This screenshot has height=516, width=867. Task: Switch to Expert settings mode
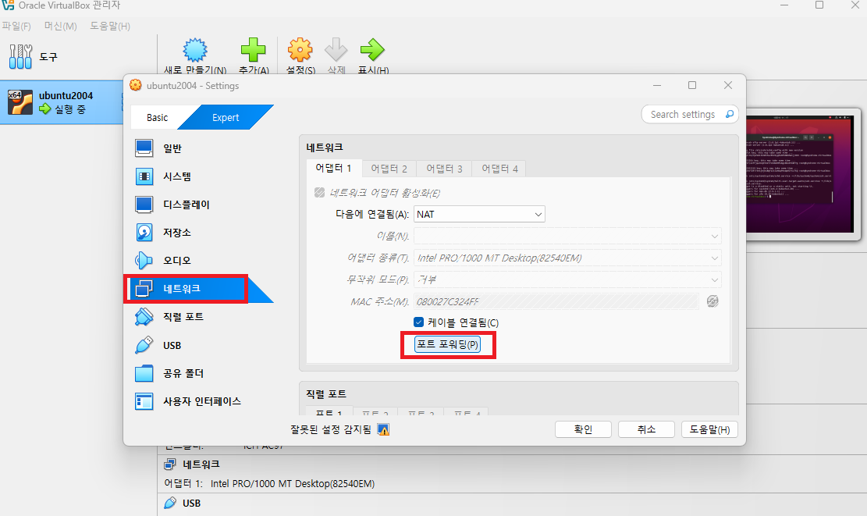pos(225,117)
